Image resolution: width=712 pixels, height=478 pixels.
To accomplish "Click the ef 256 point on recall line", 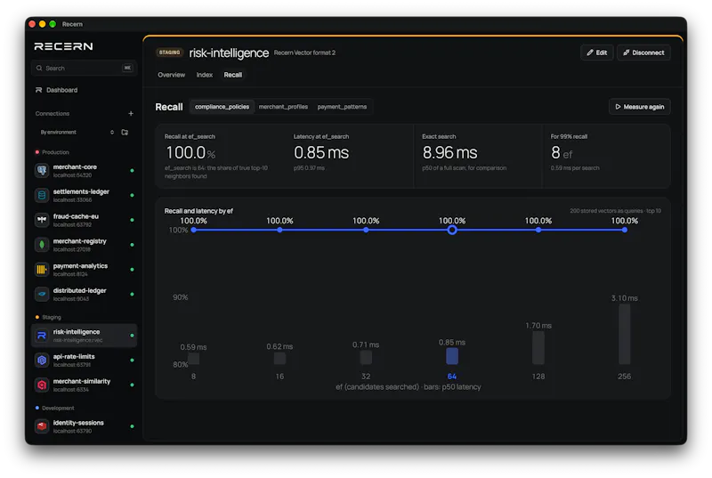I will (x=625, y=231).
